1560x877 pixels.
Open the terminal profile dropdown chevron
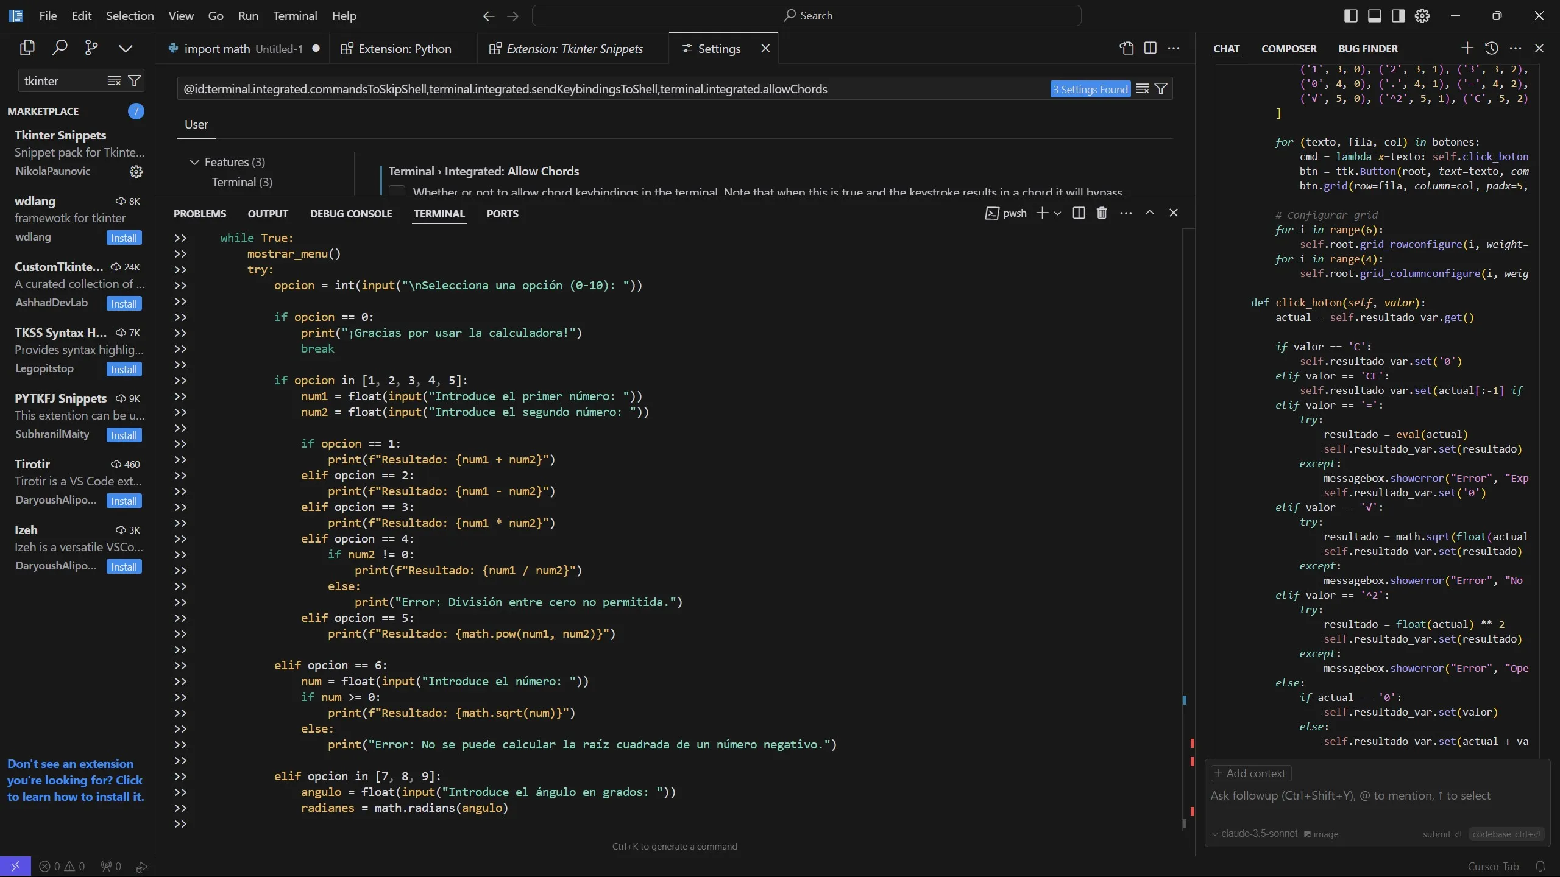pyautogui.click(x=1058, y=213)
